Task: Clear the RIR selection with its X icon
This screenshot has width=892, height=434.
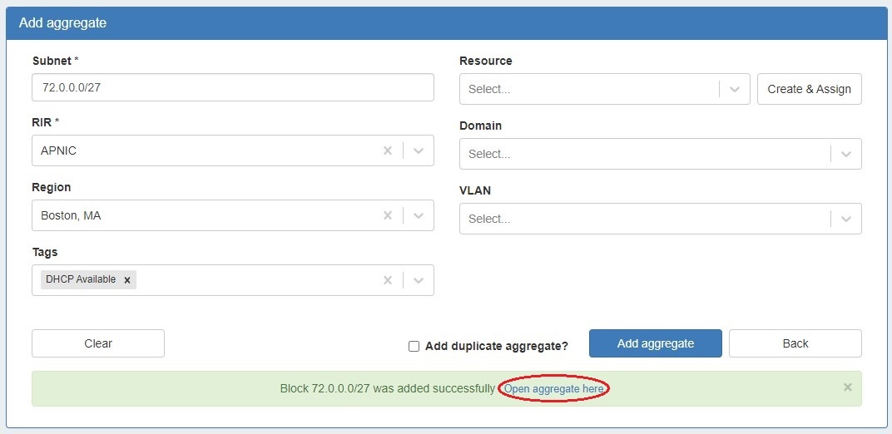Action: [x=387, y=150]
